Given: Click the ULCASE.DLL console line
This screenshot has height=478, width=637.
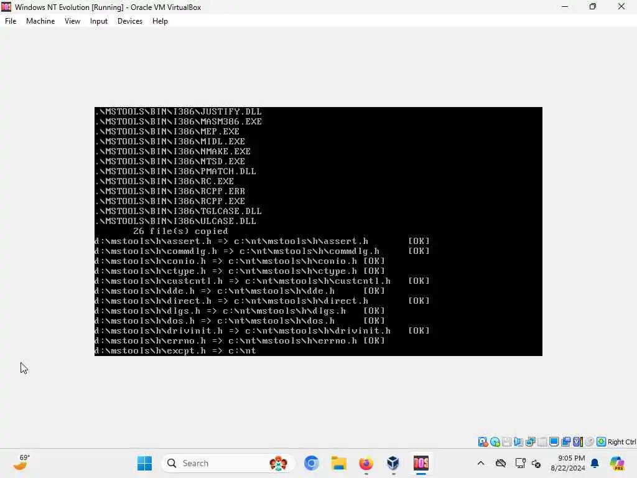Looking at the screenshot, I should tap(175, 221).
